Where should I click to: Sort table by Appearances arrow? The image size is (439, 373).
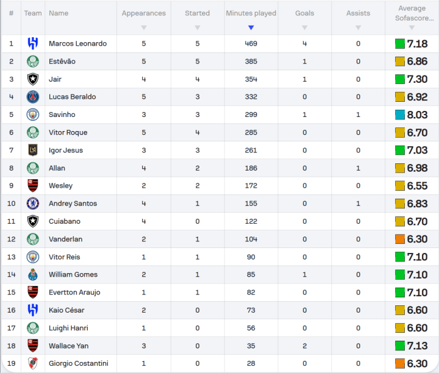144,27
